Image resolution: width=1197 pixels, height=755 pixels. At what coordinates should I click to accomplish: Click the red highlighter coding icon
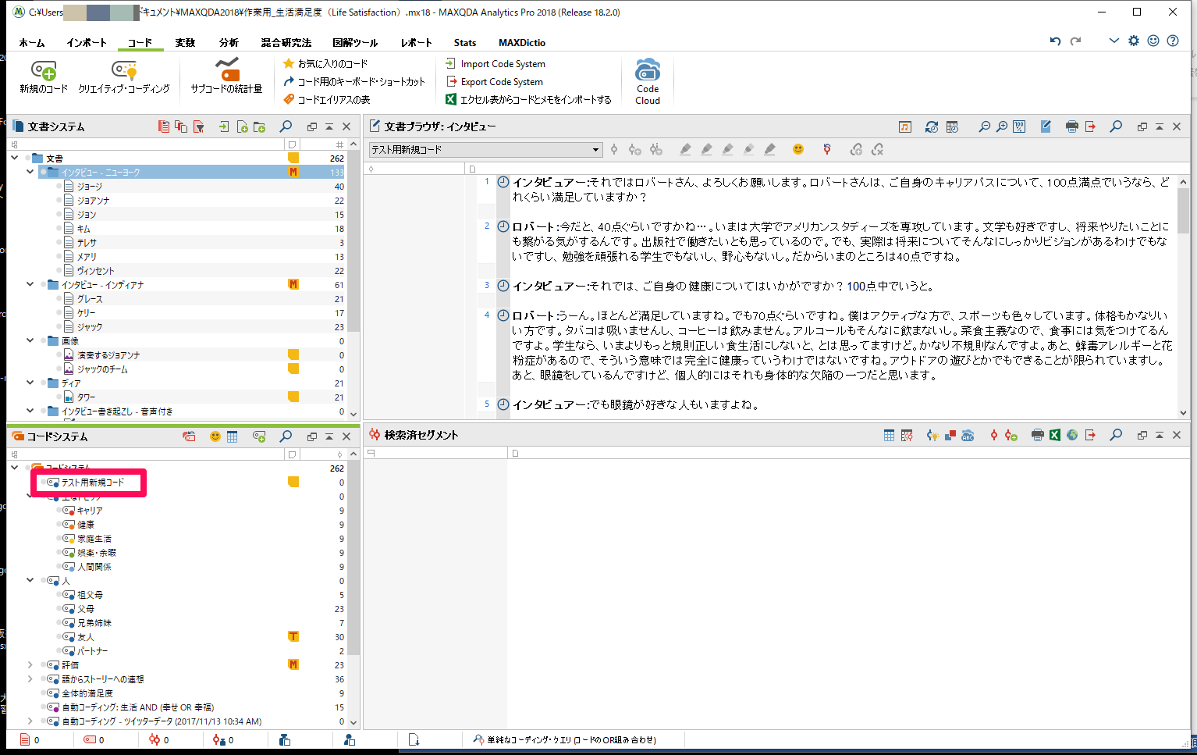pos(685,149)
